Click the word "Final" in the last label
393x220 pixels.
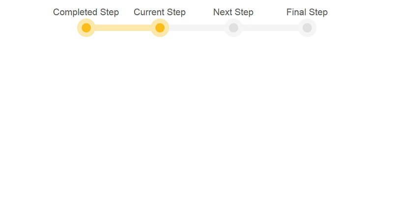coord(296,12)
